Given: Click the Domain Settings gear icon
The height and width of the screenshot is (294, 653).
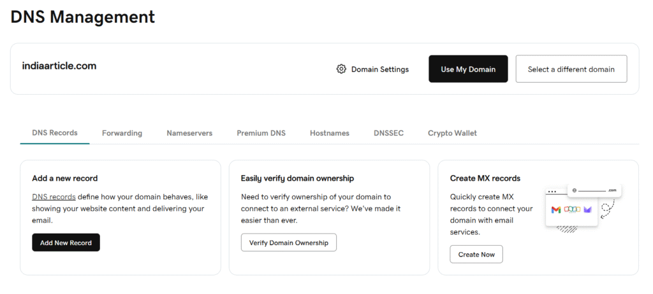Looking at the screenshot, I should (341, 69).
